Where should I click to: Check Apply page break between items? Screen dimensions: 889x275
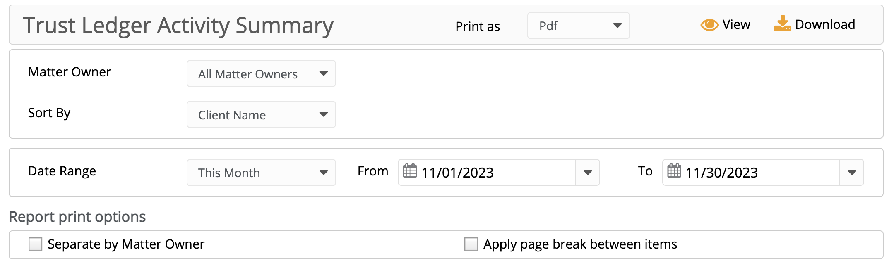pyautogui.click(x=471, y=244)
